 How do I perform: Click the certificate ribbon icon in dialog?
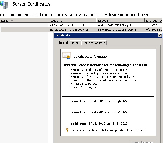[66, 56]
